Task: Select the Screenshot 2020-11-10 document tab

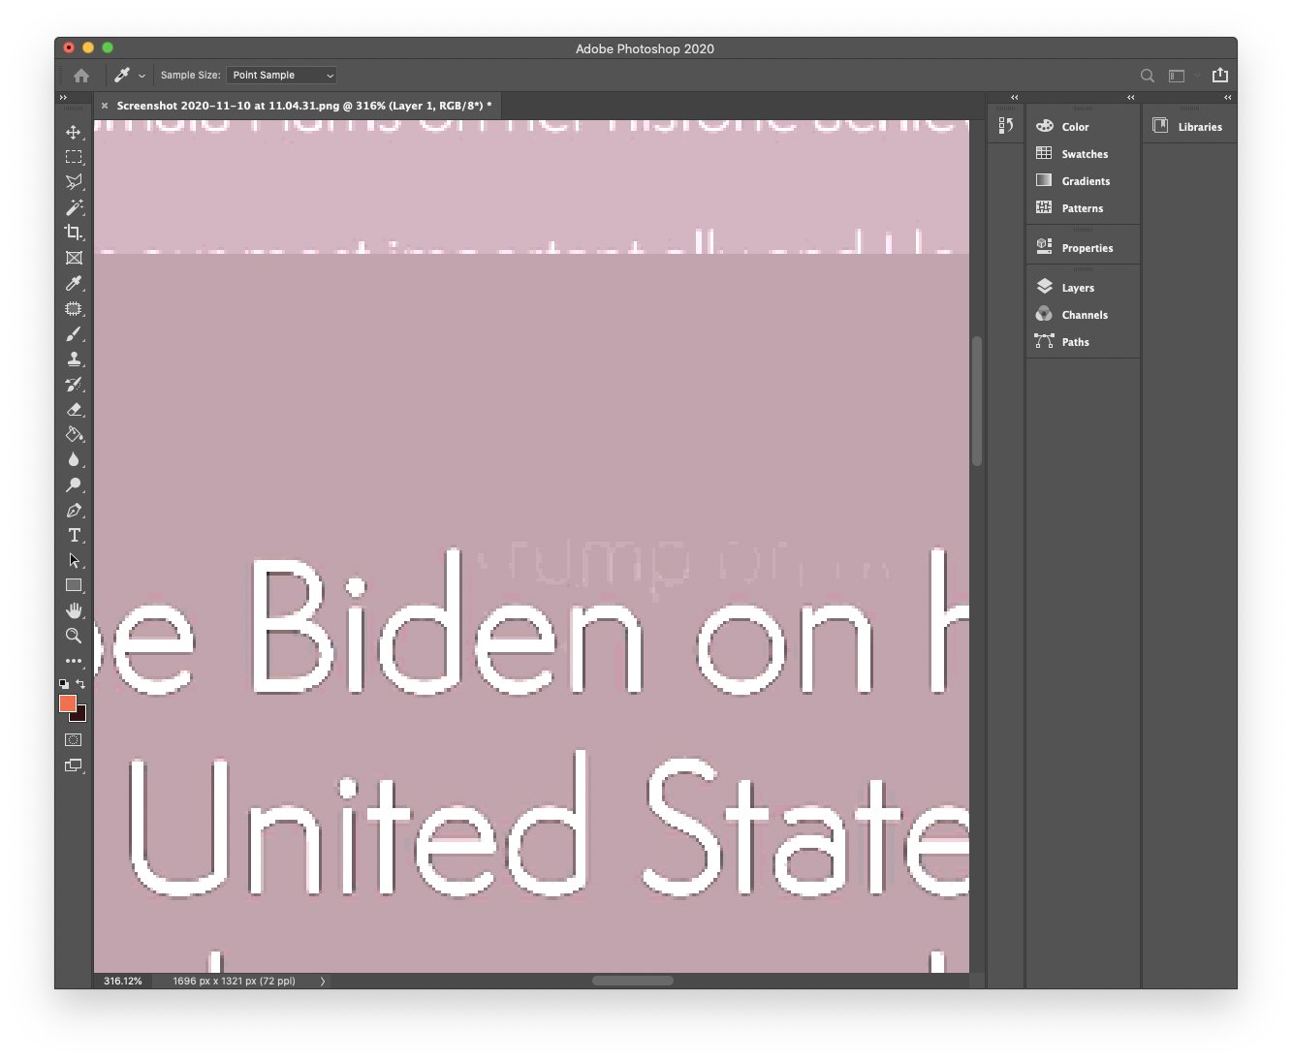Action: pos(303,106)
